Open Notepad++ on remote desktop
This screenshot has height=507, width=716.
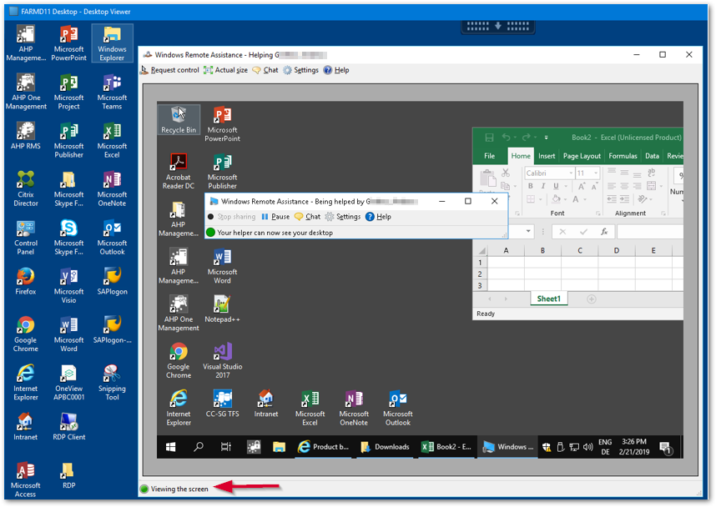pyautogui.click(x=222, y=309)
